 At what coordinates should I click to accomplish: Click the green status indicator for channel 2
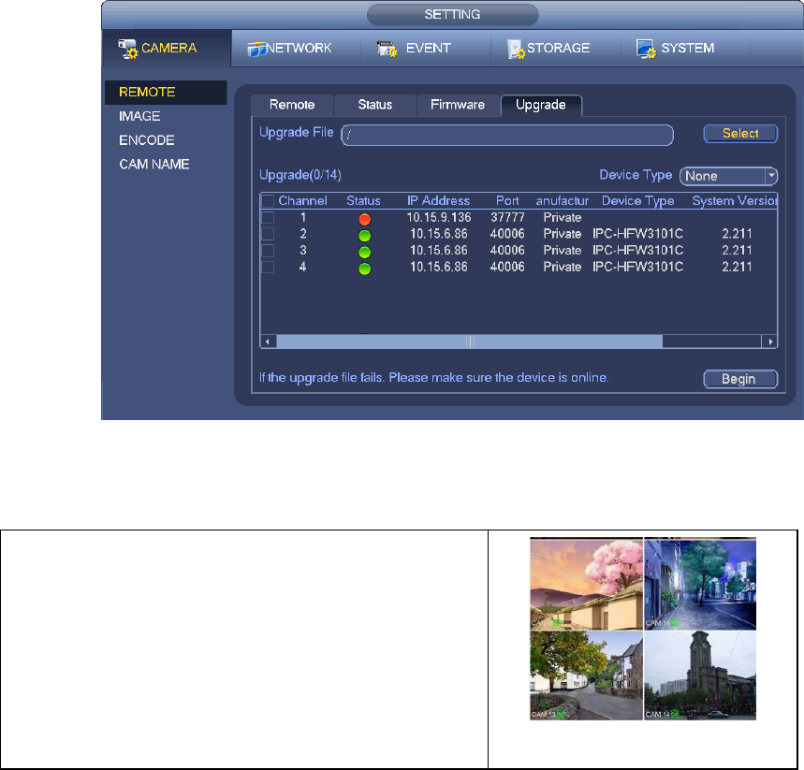pyautogui.click(x=365, y=236)
